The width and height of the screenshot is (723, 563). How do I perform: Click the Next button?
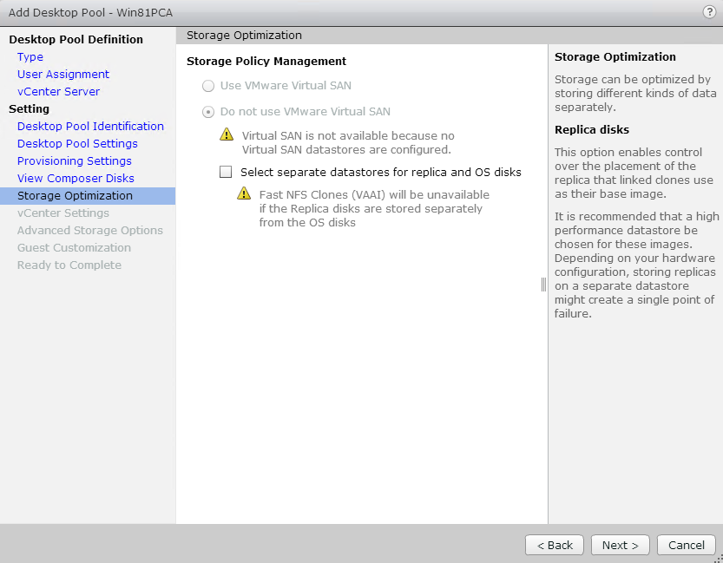tap(621, 545)
